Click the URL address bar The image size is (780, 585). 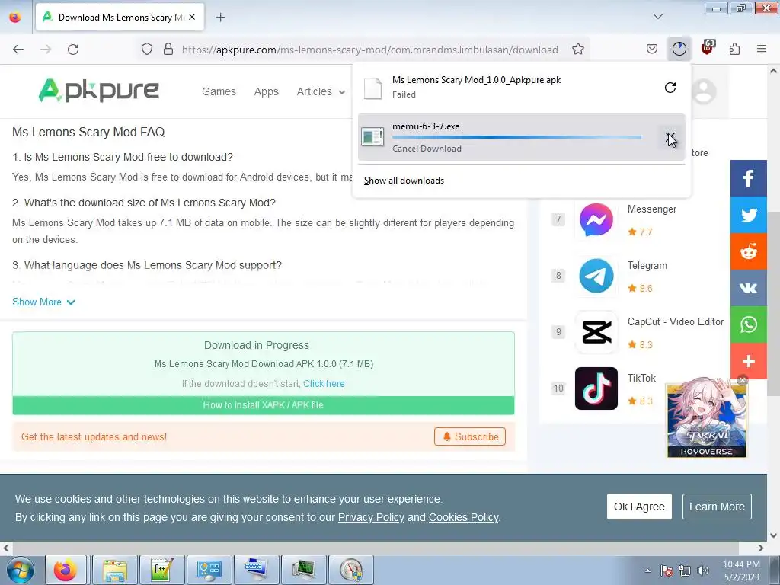[370, 50]
